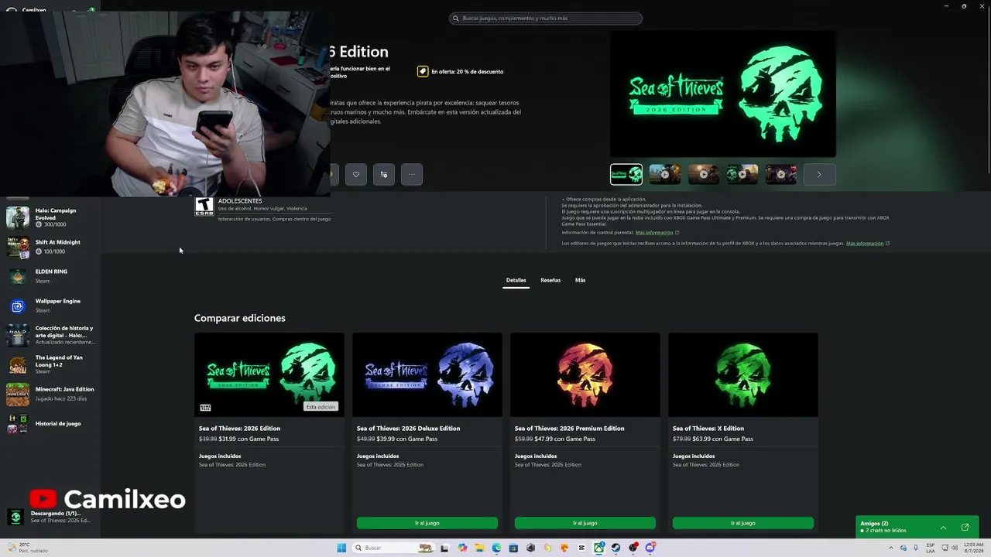Open ELDEN RING from the sidebar
991x557 pixels.
(x=50, y=276)
